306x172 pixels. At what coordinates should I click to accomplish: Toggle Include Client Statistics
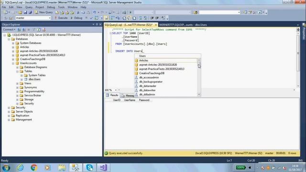[x=118, y=18]
